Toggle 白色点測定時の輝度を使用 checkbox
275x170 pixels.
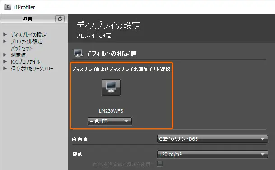tap(160, 164)
